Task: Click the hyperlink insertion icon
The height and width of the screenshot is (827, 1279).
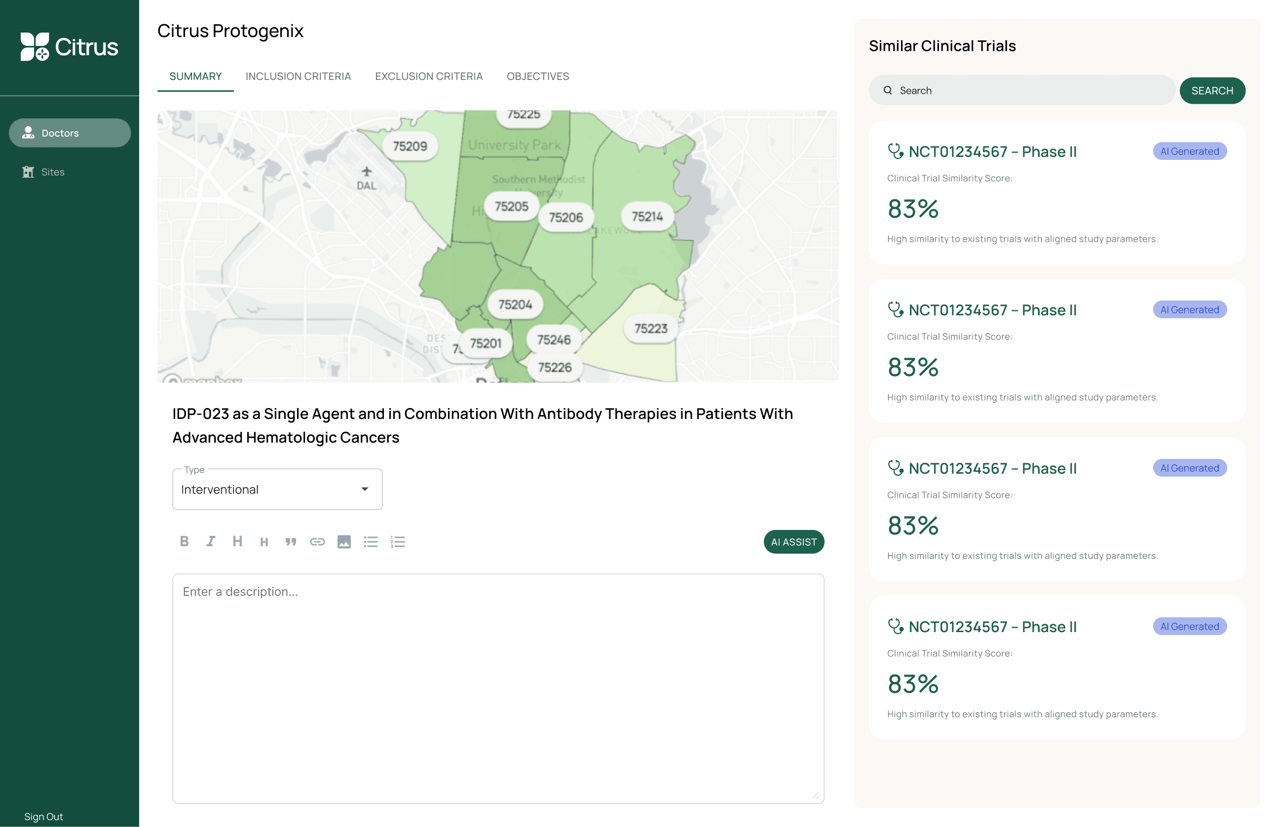Action: pyautogui.click(x=316, y=542)
